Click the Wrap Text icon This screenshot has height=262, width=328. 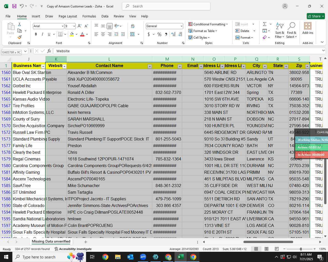coord(133,26)
